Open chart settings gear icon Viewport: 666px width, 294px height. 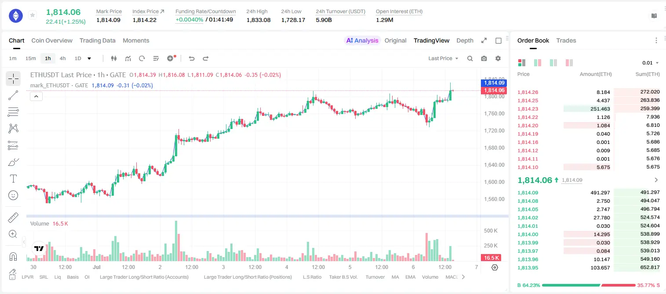click(x=498, y=58)
